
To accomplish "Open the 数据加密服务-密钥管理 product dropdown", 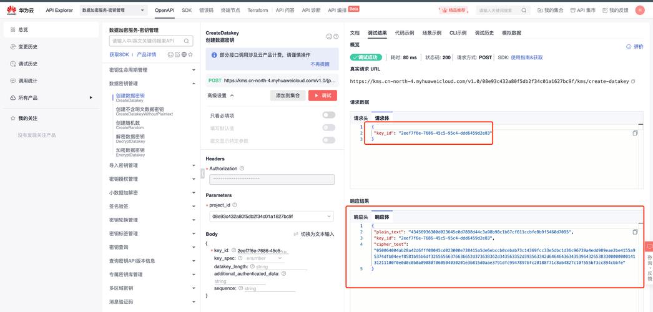I will tap(113, 11).
